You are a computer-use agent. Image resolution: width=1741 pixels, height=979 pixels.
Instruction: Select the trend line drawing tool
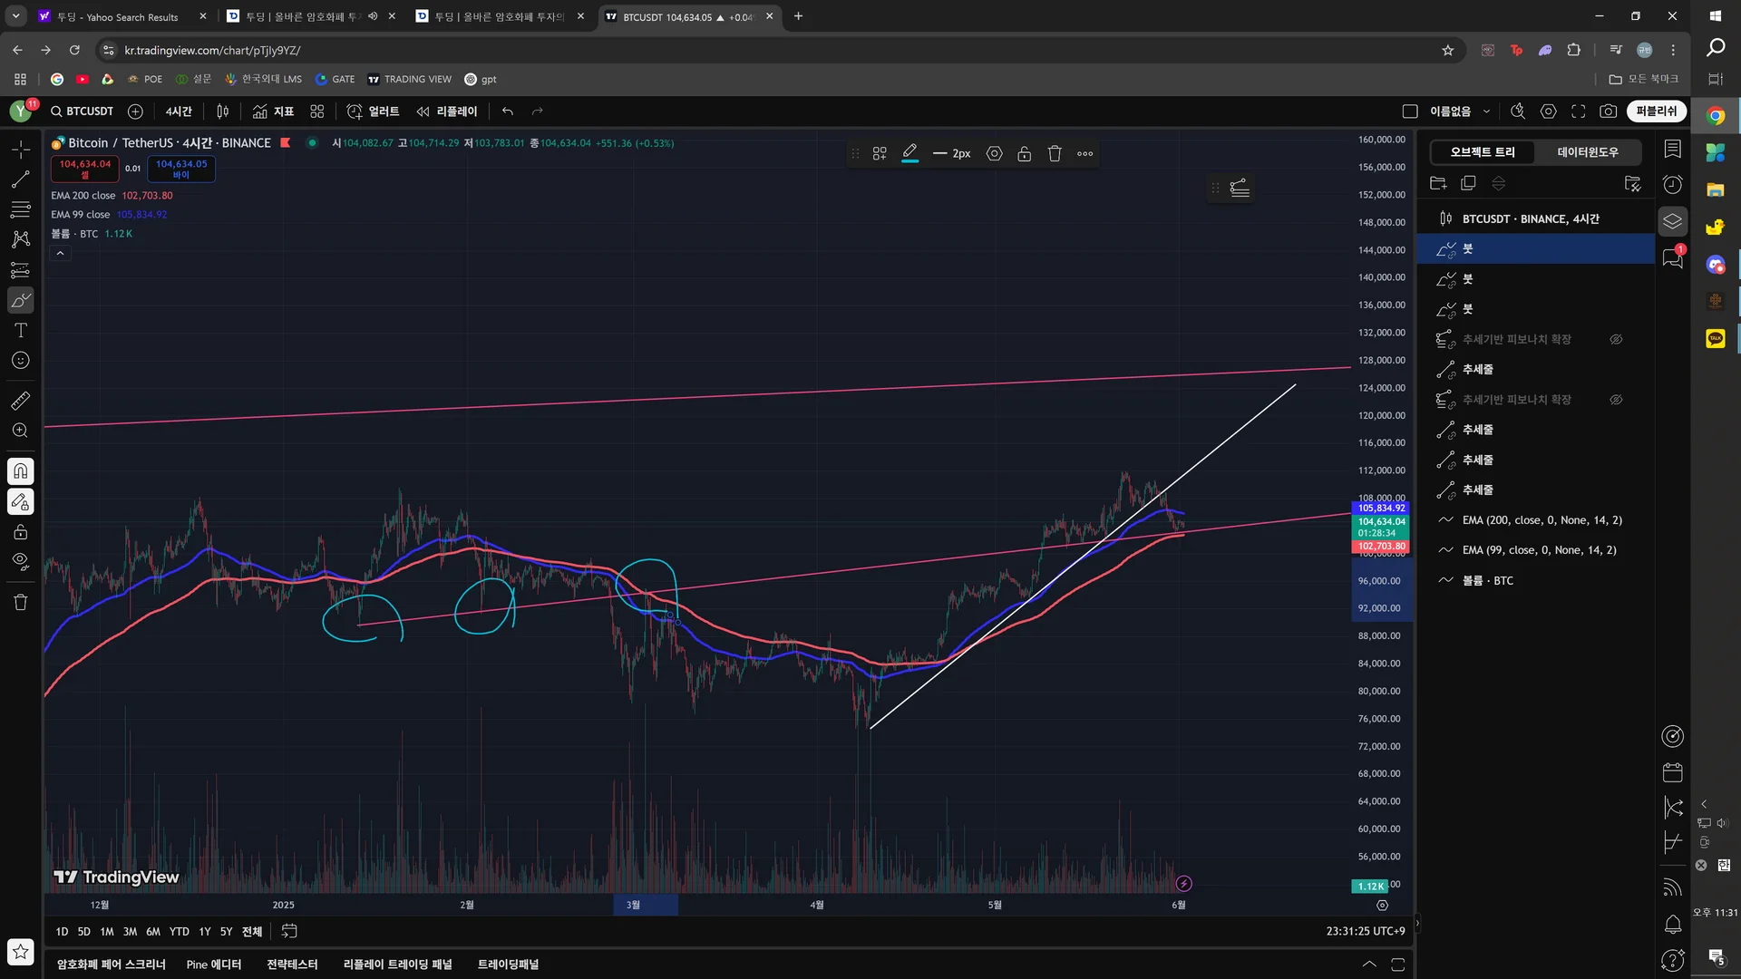point(20,179)
